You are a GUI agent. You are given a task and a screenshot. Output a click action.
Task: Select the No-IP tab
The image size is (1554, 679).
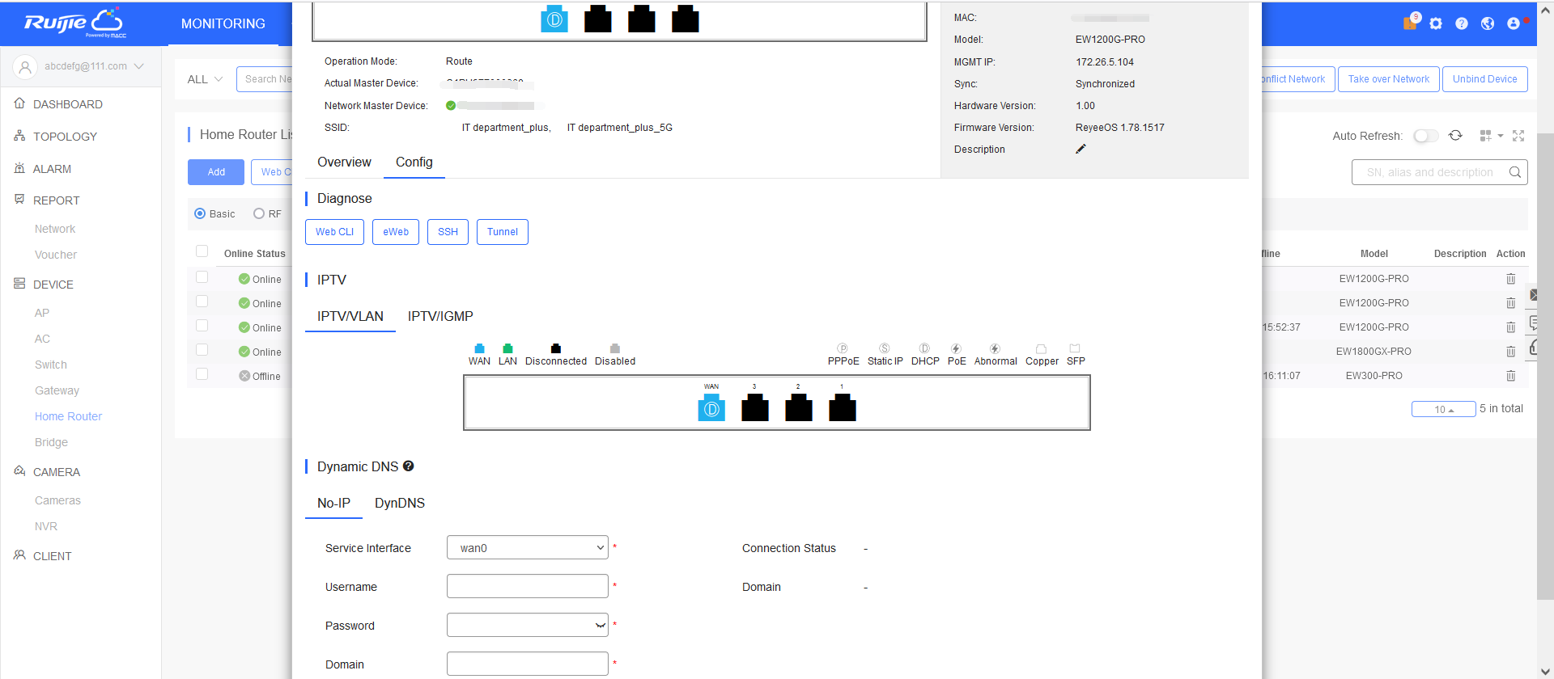click(x=333, y=504)
